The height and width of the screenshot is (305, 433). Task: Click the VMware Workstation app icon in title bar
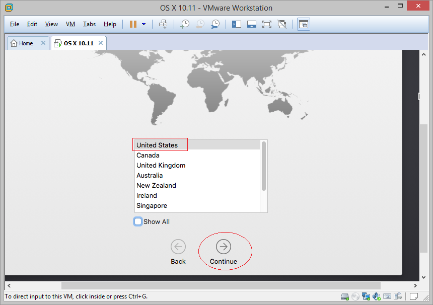pos(9,8)
